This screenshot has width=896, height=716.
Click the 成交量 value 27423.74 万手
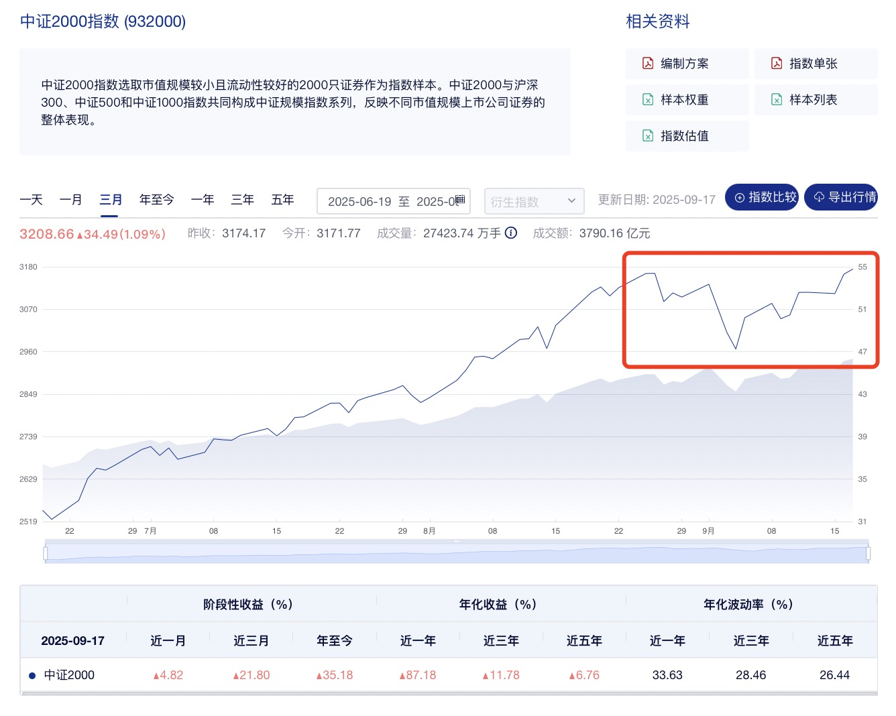click(462, 233)
